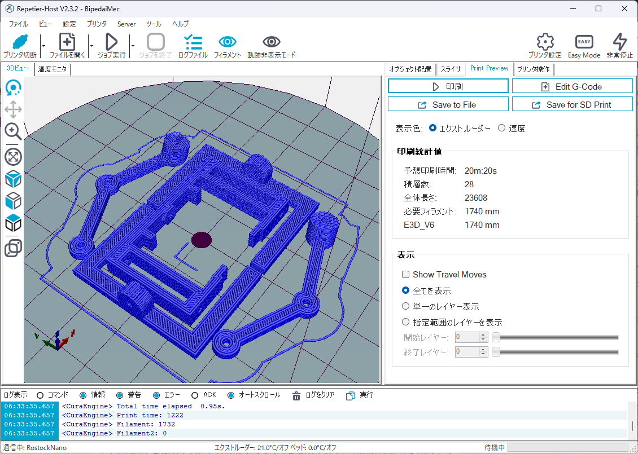Open the ヘルプ menu

coord(180,24)
